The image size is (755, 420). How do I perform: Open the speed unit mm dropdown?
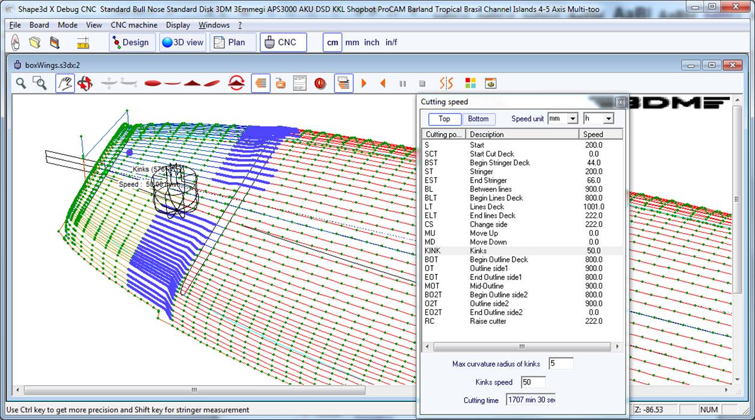pos(572,119)
